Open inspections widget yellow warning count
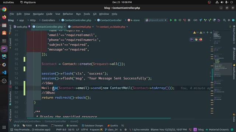The height and width of the screenshot is (132, 236). click(x=196, y=33)
